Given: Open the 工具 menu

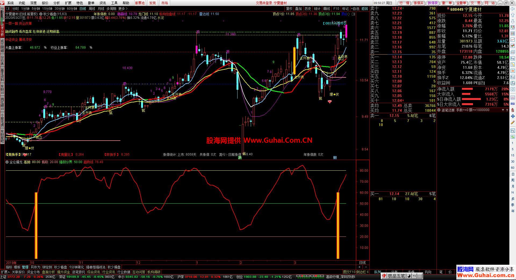Looking at the screenshot, I should pyautogui.click(x=114, y=3).
